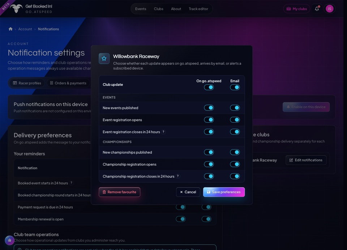Click the EVENTS section header
This screenshot has width=347, height=250.
109,97
